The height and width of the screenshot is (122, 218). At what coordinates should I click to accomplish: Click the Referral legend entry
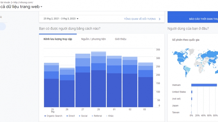point(97,116)
